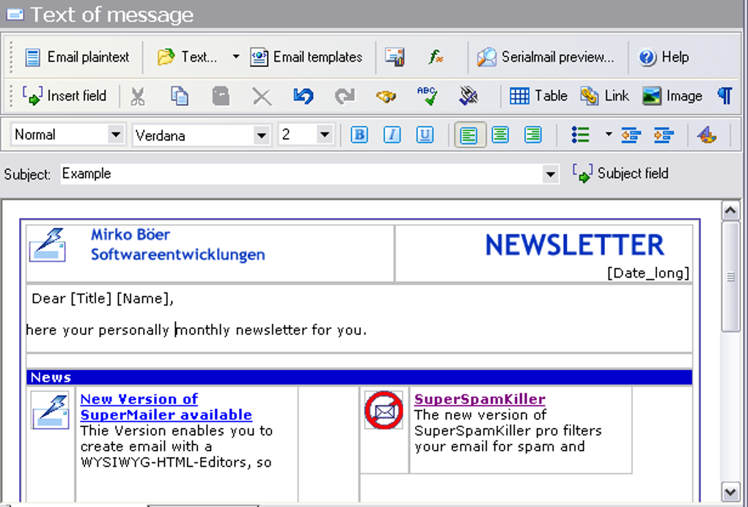Select the SuperMailer image in News section
The image size is (748, 507).
point(50,410)
